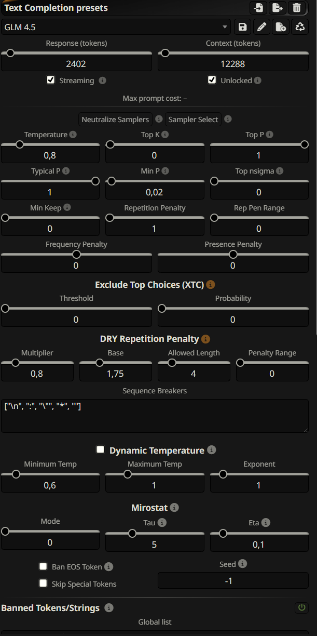Screen dimensions: 317x636
Task: Delete the preset with the trash icon
Action: click(296, 8)
